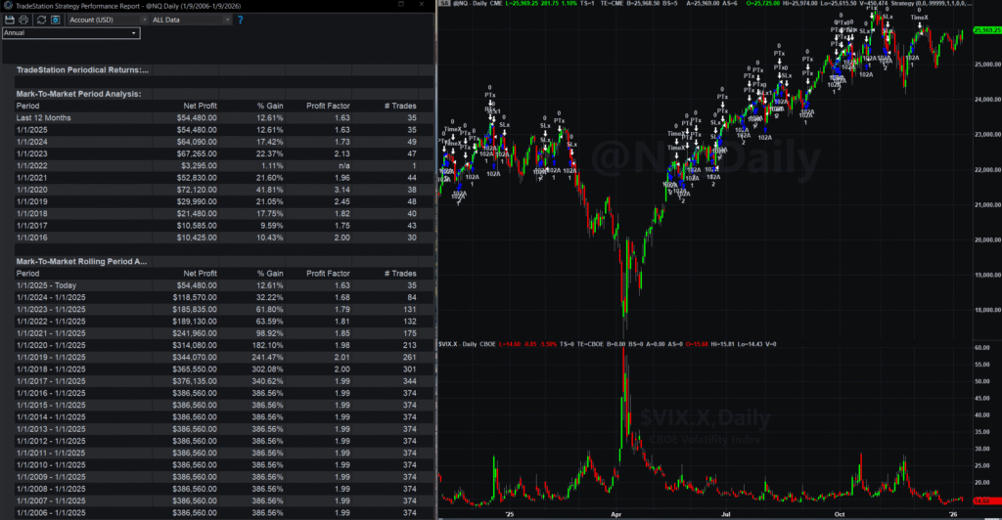Click the current price label 25,969.25

pyautogui.click(x=981, y=29)
